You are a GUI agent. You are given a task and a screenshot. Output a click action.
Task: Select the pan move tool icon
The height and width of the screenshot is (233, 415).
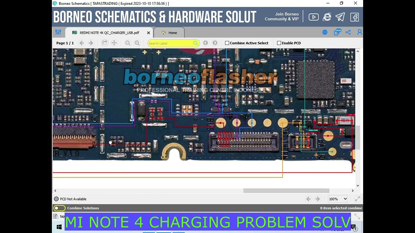pos(114,43)
